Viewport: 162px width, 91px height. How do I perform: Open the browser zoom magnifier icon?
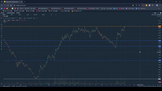[x=136, y=5]
